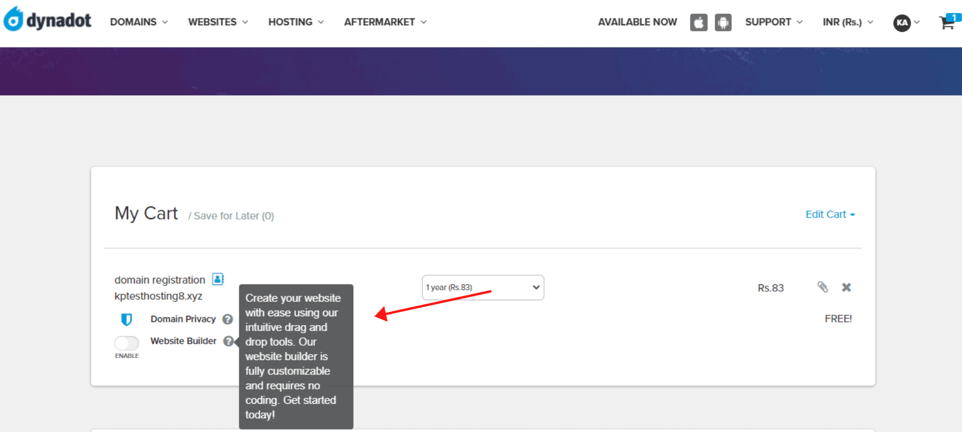Click the Dynadot logo
Viewport: 962px width, 432px height.
(47, 20)
